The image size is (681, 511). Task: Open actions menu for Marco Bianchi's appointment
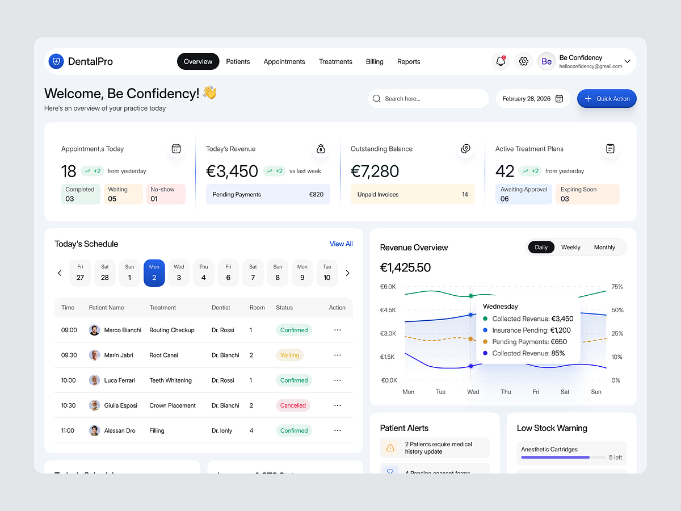pos(338,330)
